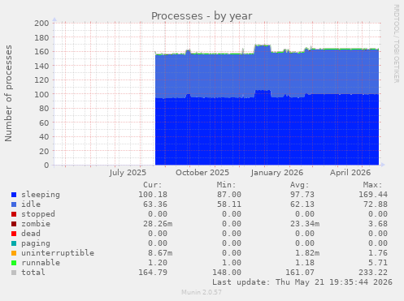404x301 pixels.
Task: Click the 'Cur:' column header
Action: pos(153,185)
